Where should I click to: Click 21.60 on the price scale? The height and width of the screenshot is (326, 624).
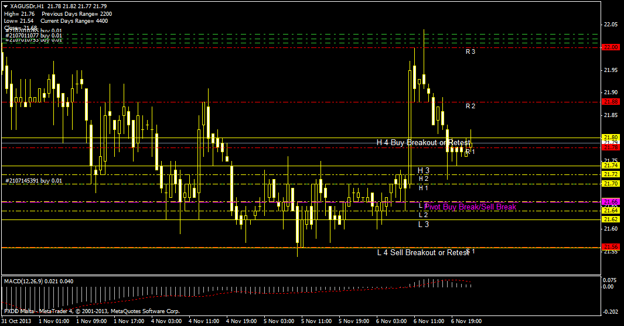pyautogui.click(x=611, y=229)
